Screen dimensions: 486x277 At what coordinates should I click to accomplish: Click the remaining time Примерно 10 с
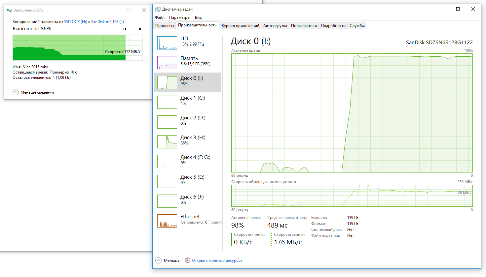tap(63, 72)
